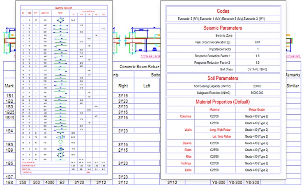Select the C25/30 material in Footings row
Viewport: 304px width, 185px height.
click(x=214, y=163)
